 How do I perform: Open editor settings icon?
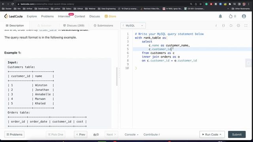pyautogui.click(x=238, y=25)
